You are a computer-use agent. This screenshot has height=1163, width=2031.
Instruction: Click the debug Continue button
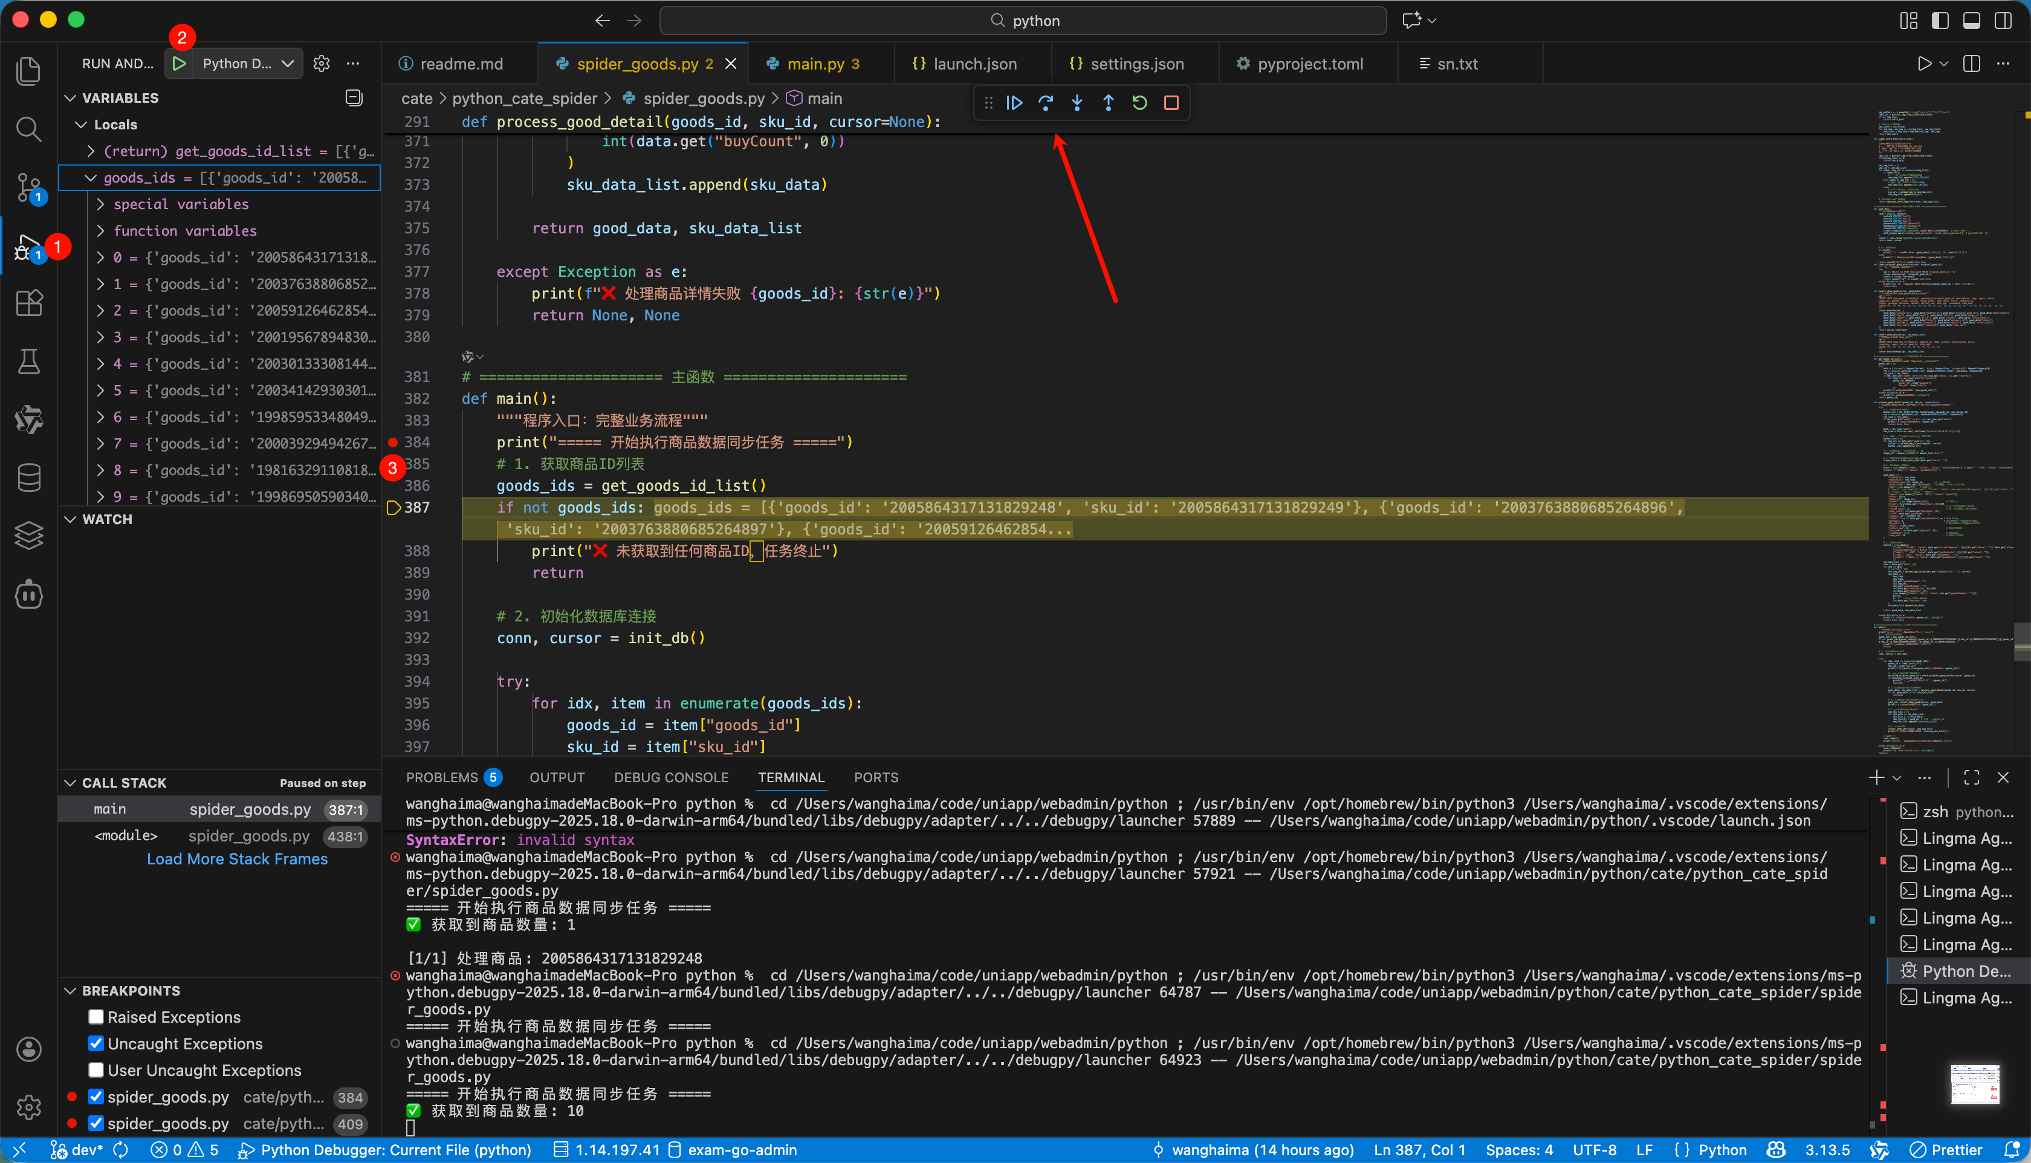1014,103
